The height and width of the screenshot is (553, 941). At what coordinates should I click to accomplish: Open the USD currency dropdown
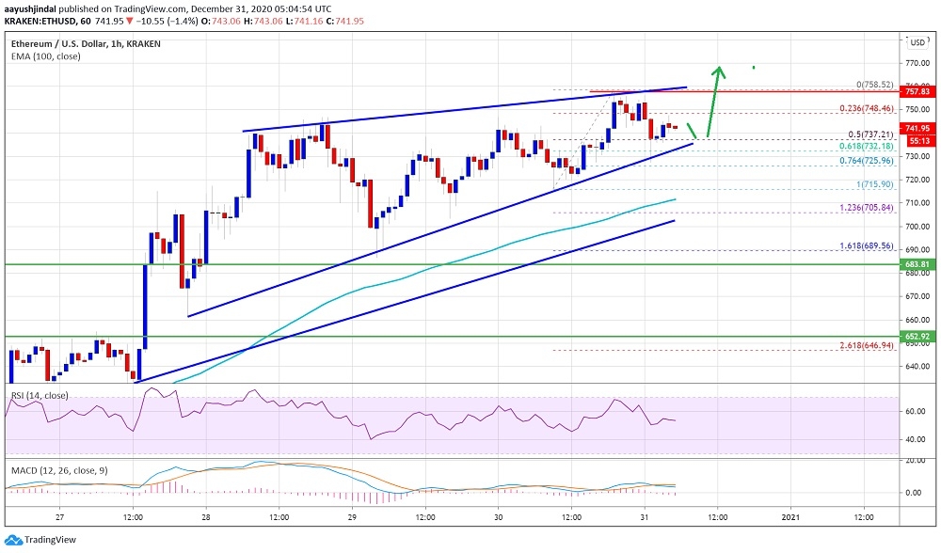coord(917,42)
